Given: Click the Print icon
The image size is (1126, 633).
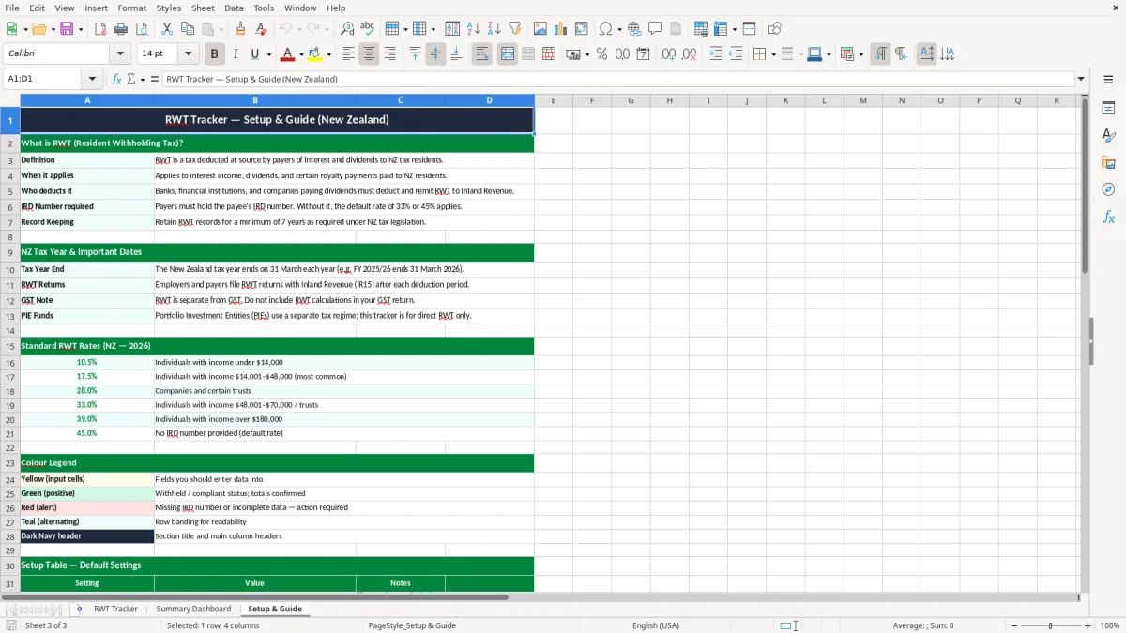Looking at the screenshot, I should [x=121, y=29].
